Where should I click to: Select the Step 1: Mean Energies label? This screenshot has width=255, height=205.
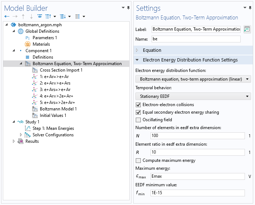(x=53, y=128)
